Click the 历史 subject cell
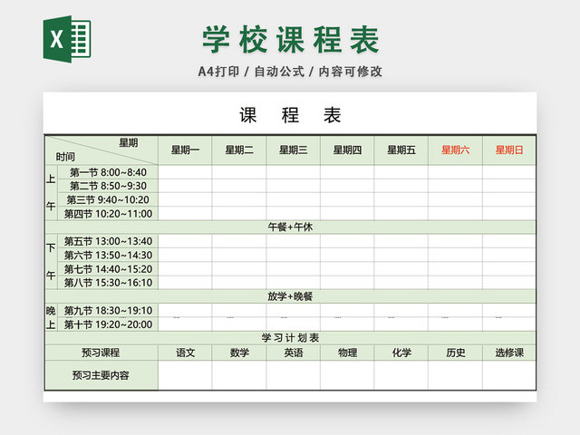 click(x=455, y=353)
